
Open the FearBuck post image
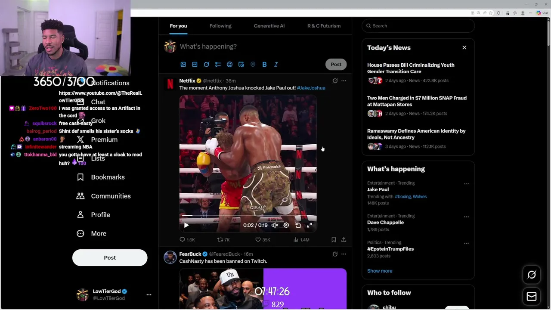coord(263,289)
